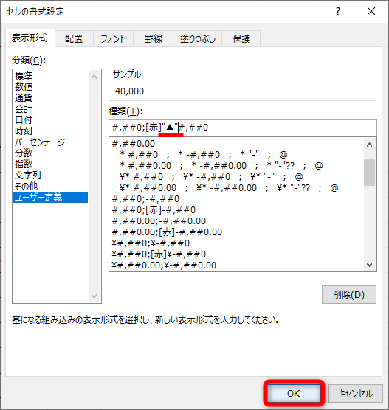Viewport: 389px width, 410px height.
Task: Select format #,##0.00 in type list
Action: 236,144
